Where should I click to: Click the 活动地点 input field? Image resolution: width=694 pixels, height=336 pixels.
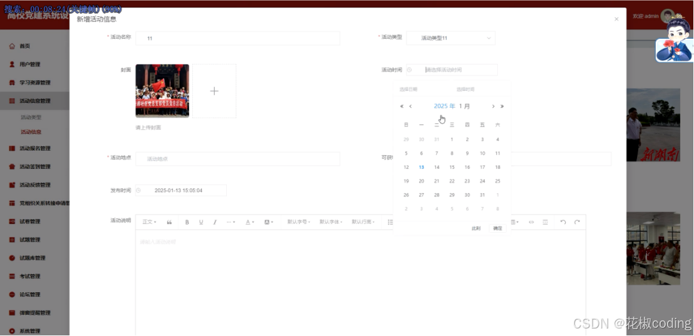237,159
